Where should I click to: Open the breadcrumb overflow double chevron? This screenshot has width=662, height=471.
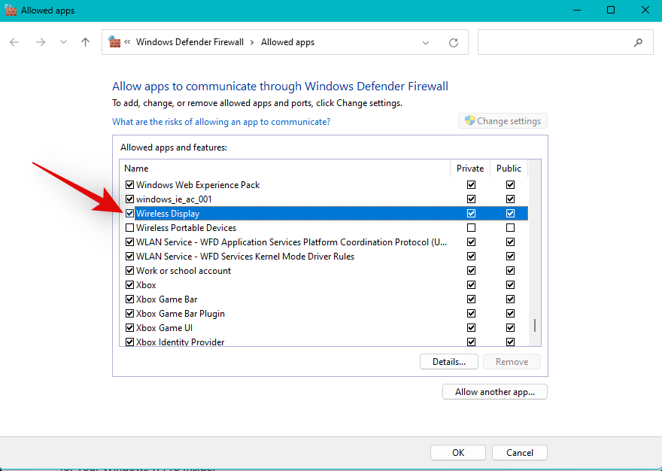tap(127, 42)
